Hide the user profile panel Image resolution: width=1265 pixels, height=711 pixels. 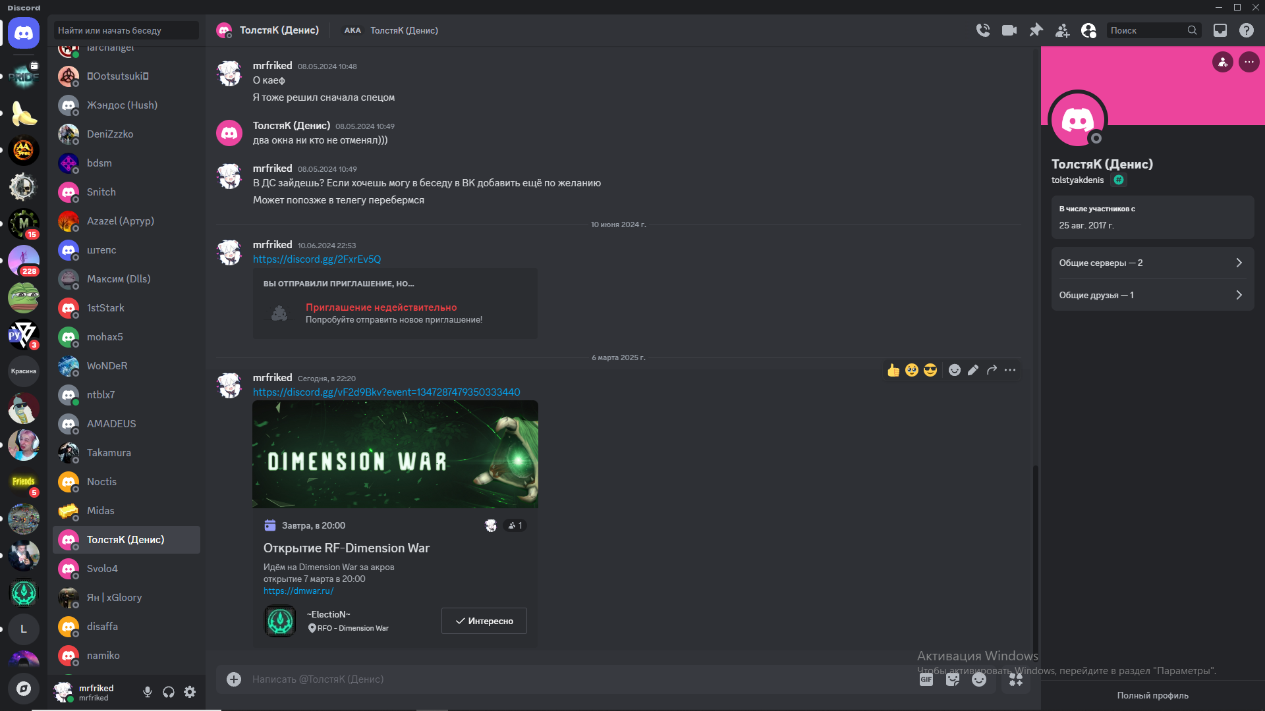click(x=1089, y=30)
